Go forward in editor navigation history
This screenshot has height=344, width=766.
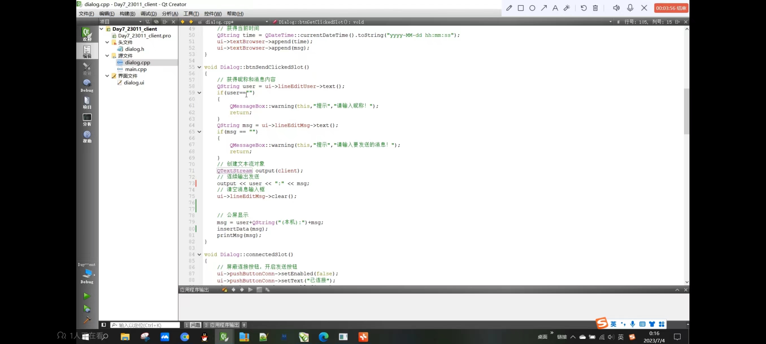pos(191,22)
